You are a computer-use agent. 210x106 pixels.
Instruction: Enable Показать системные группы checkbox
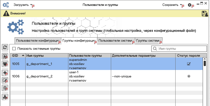(14, 48)
